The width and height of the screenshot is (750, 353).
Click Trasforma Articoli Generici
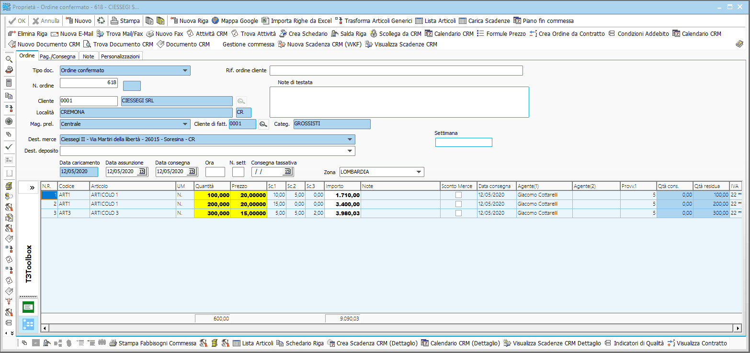(374, 21)
